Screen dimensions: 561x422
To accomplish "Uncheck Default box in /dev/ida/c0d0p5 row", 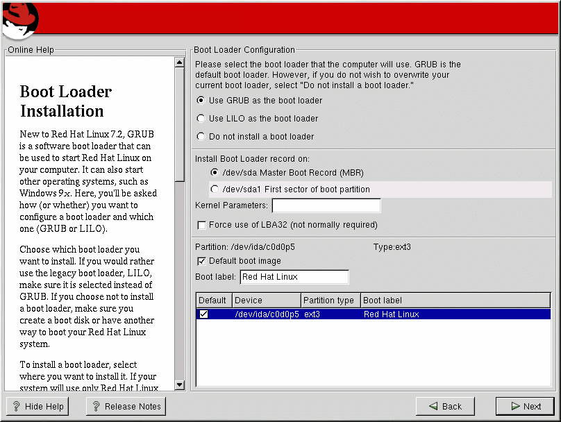I will [x=204, y=314].
